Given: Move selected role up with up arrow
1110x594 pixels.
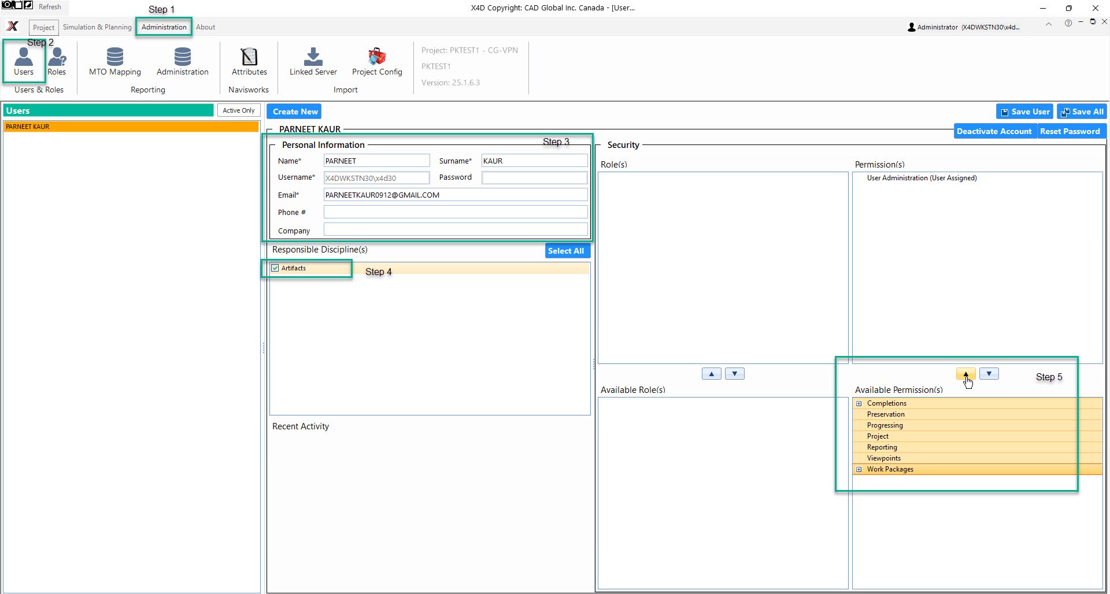Looking at the screenshot, I should coord(712,374).
